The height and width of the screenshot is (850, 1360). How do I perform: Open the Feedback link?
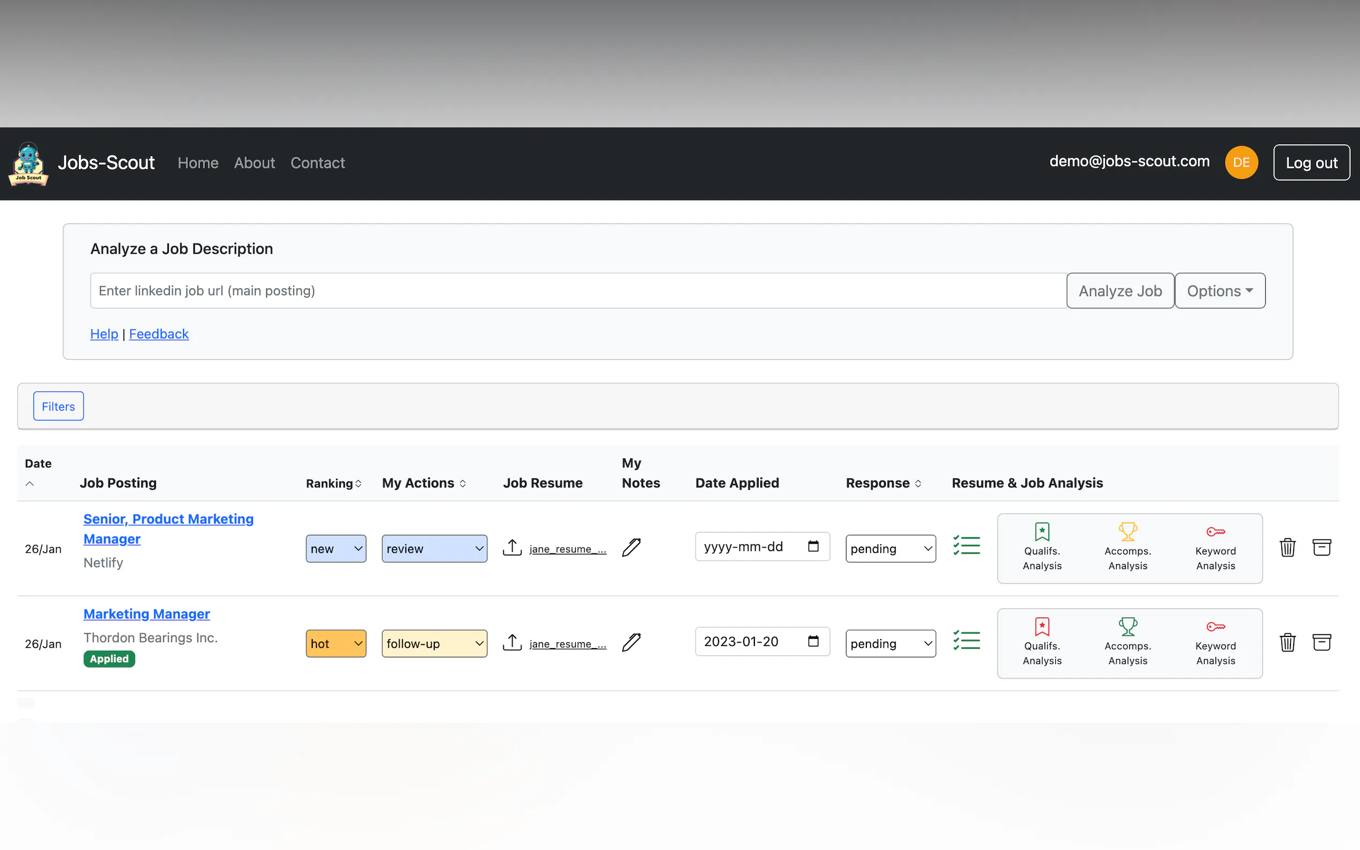(158, 334)
